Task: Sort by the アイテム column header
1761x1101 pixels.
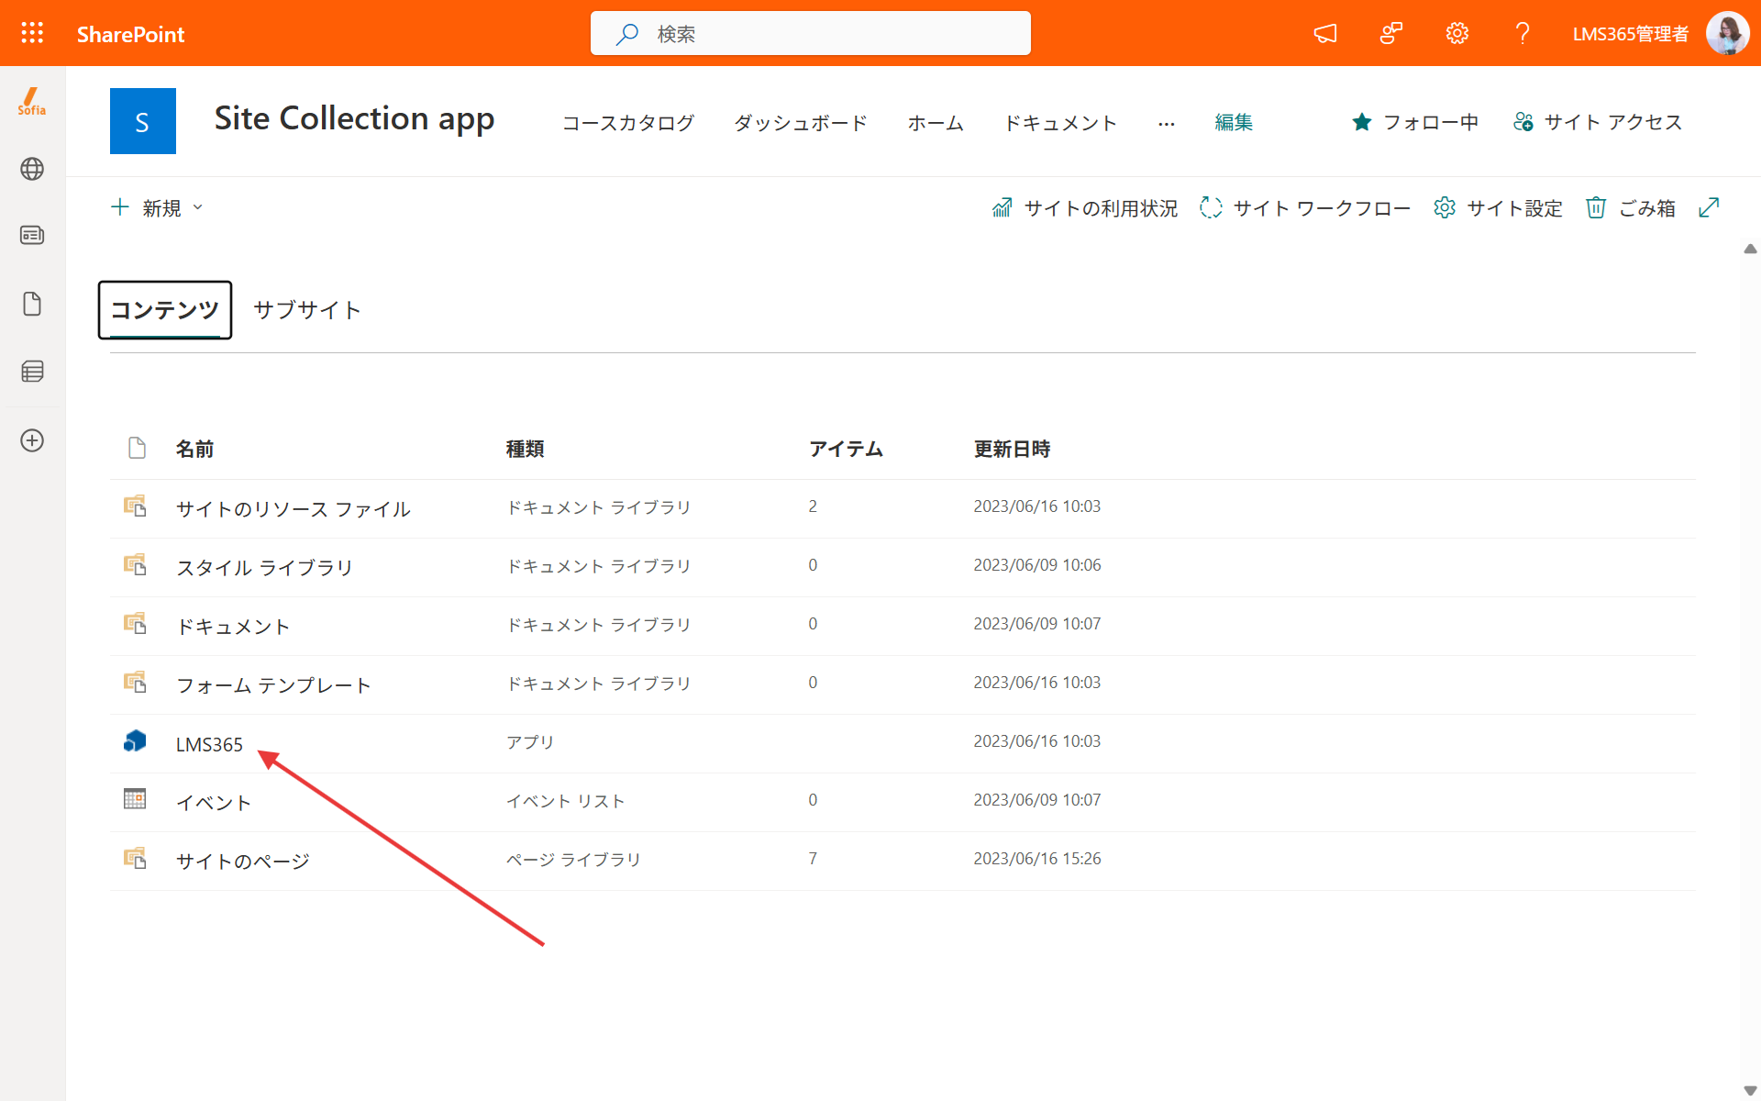Action: 846,449
